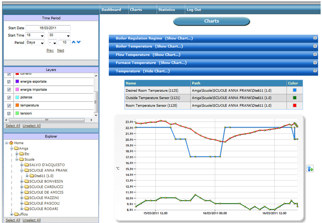The height and width of the screenshot is (223, 322).
Task: Click the ufficio folder icon
Action: (16, 214)
